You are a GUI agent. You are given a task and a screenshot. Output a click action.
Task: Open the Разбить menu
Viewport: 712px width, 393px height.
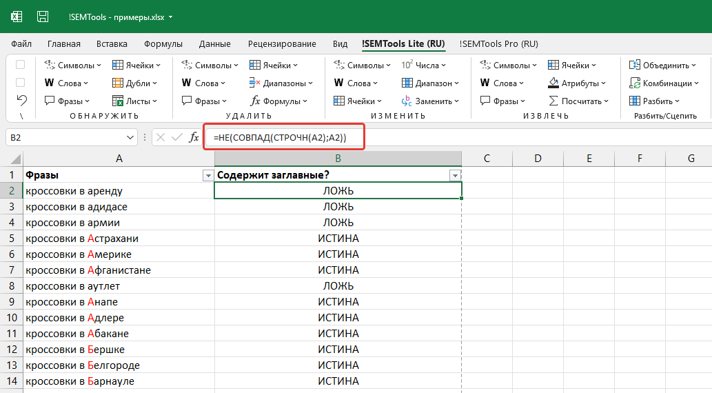[654, 101]
